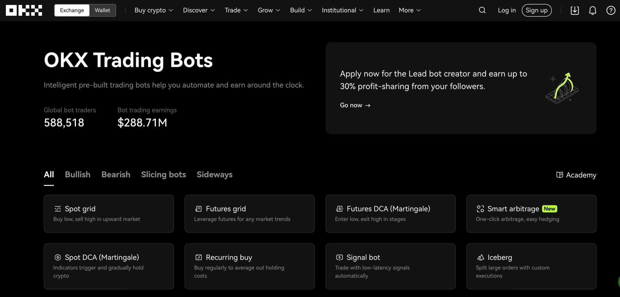Open the search magnifier icon
The height and width of the screenshot is (297, 620).
pyautogui.click(x=482, y=10)
